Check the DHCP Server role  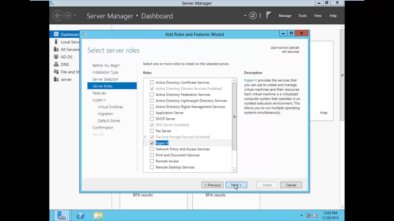[x=152, y=119]
